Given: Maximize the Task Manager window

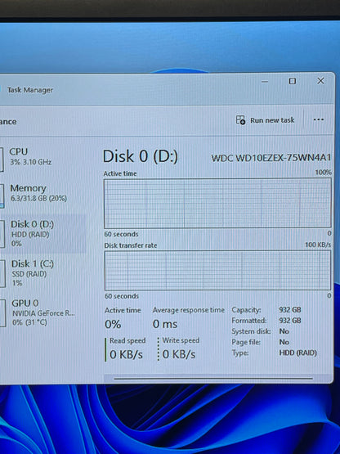Looking at the screenshot, I should click(293, 81).
